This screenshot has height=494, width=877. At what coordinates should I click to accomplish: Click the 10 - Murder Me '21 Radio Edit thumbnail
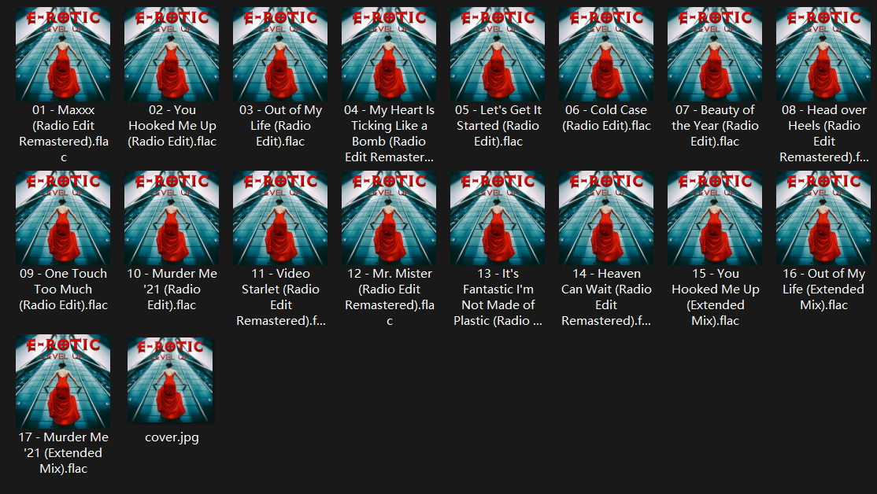172,218
